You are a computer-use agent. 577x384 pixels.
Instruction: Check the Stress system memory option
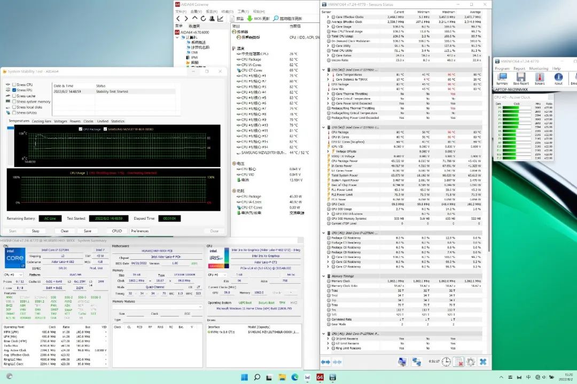point(14,101)
